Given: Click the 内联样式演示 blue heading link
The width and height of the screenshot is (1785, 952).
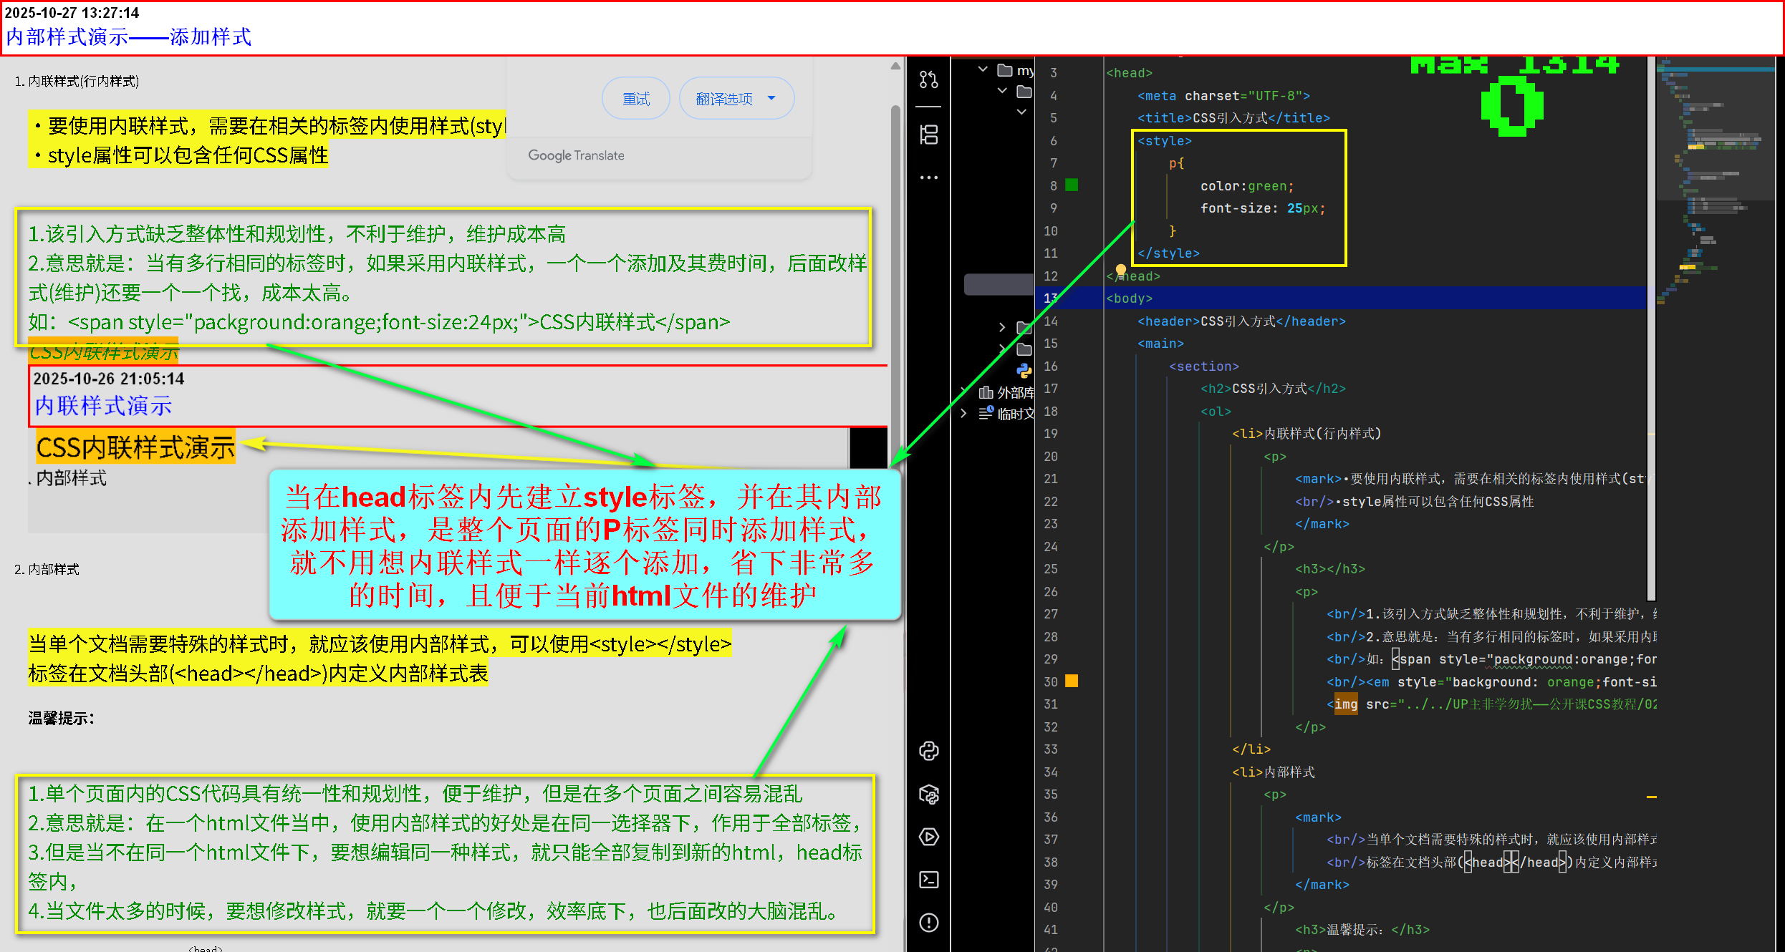Looking at the screenshot, I should tap(103, 406).
